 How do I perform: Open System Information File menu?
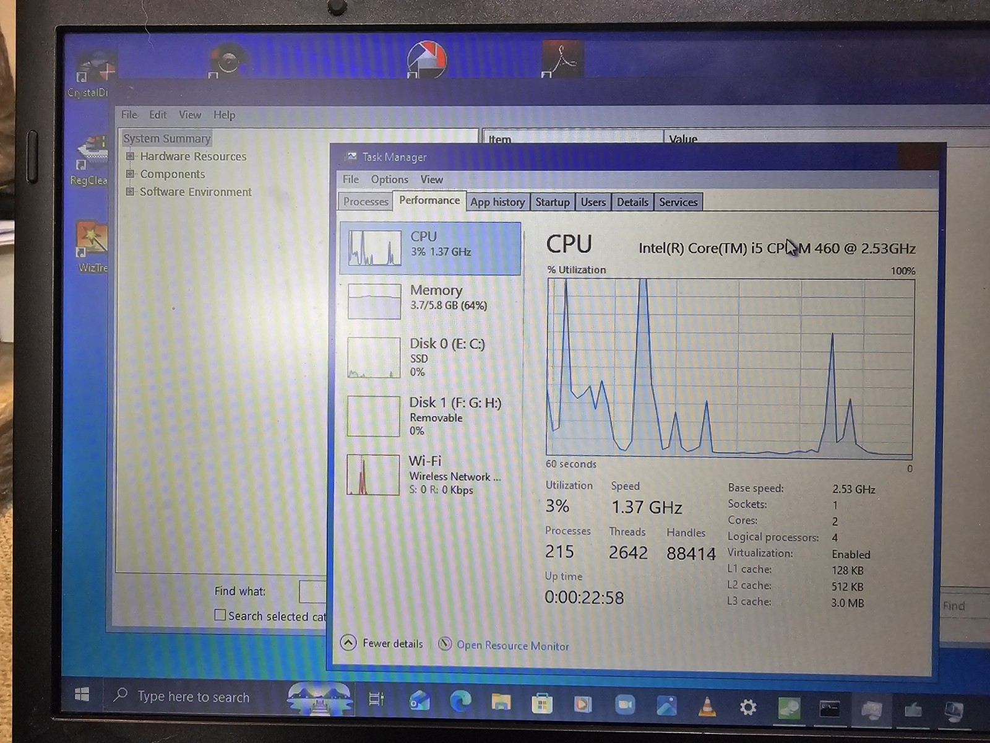tap(129, 115)
